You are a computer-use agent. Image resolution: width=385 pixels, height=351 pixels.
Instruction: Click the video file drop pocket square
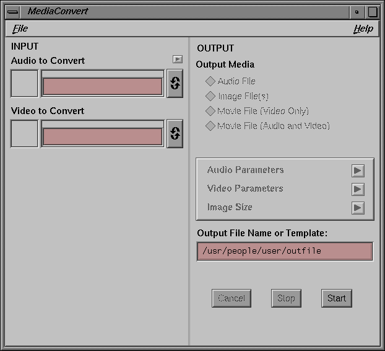tap(25, 133)
